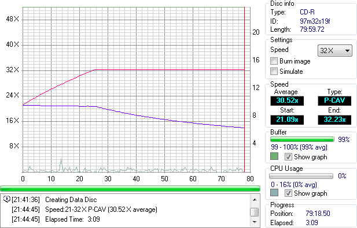Select the Elapsed Time 3:09 log line
Viewport: 357px width, 228px height.
tap(56, 219)
